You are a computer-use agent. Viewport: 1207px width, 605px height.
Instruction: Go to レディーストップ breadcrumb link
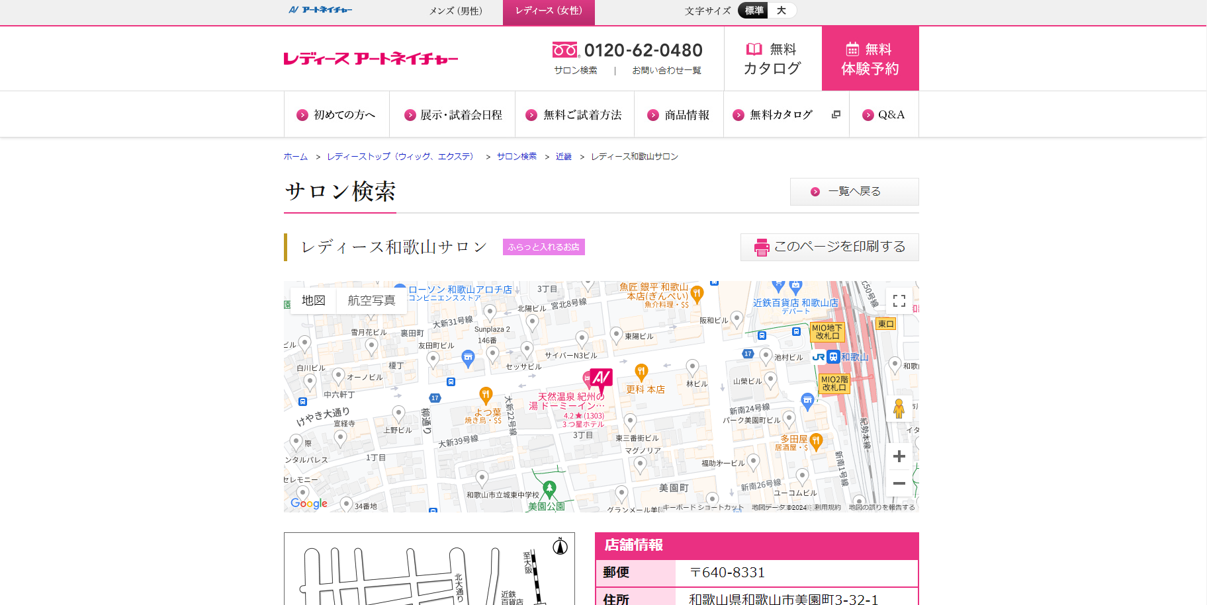tap(401, 157)
